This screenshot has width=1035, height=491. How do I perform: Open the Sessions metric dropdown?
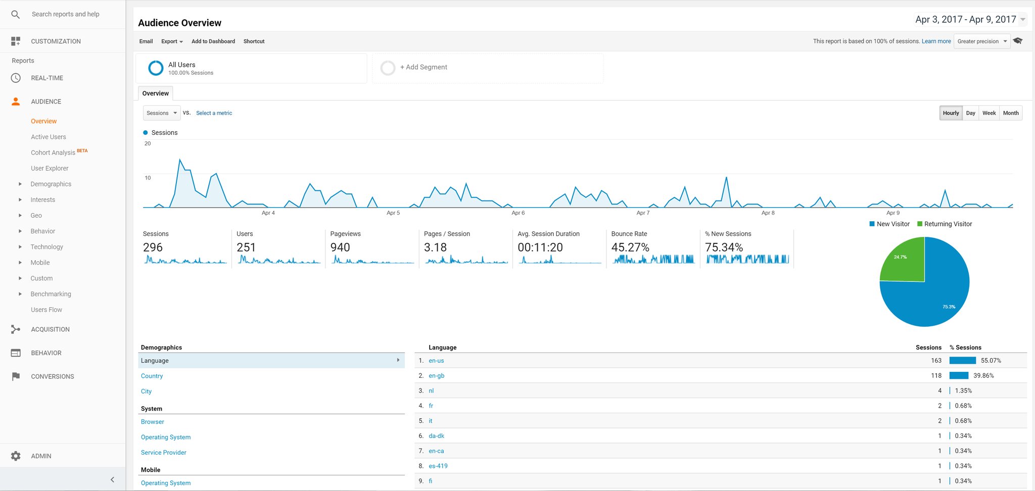[x=161, y=113]
